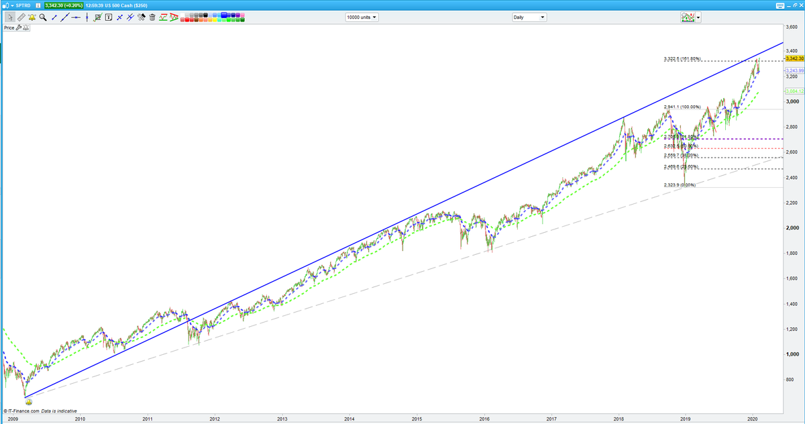Viewport: 805px width, 424px height.
Task: Click the US 500 Cash ($250) title text
Action: click(x=127, y=5)
